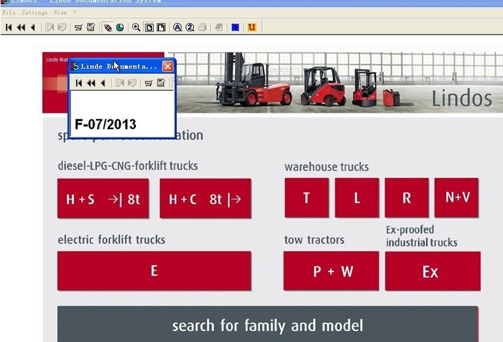
Task: Open the File menu
Action: 9,13
